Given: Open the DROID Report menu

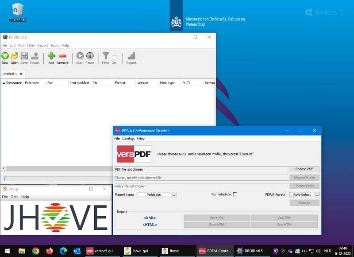Looking at the screenshot, I should click(42, 45).
